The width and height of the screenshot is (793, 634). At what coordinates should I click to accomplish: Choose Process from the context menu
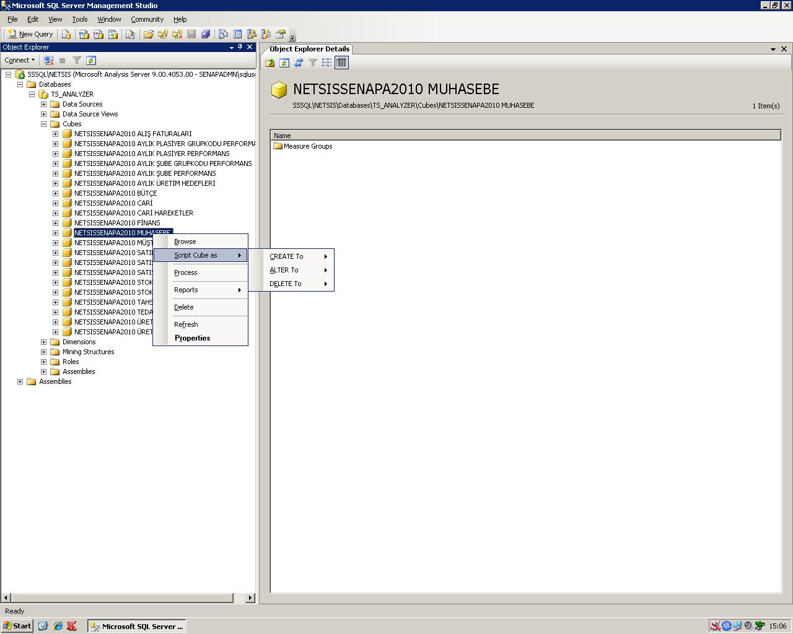tap(201, 272)
